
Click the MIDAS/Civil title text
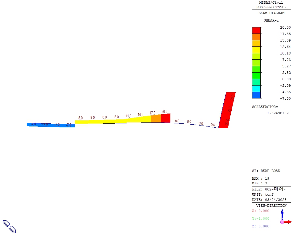tap(271, 2)
